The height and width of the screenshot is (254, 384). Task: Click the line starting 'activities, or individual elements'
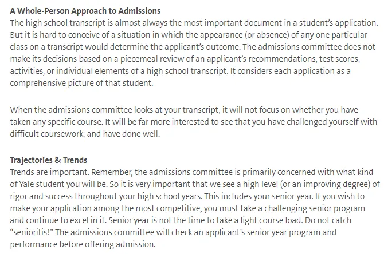click(180, 71)
